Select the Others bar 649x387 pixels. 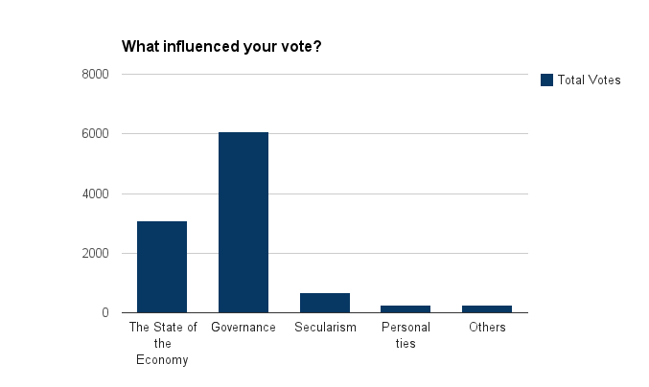click(487, 309)
